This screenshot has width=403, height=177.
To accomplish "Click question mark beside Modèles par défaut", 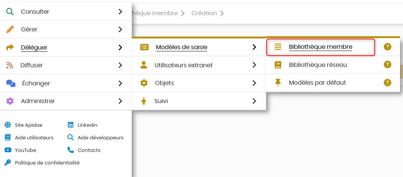I will coord(387,83).
